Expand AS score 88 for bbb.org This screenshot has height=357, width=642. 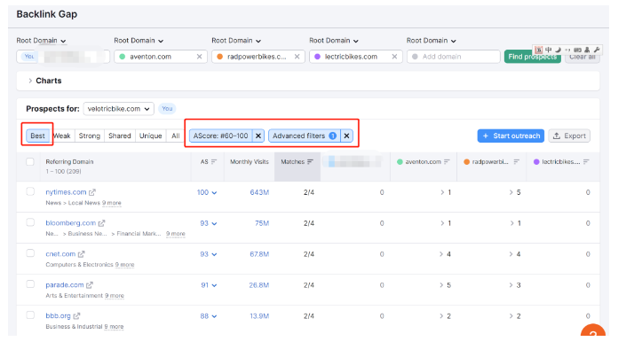click(209, 316)
